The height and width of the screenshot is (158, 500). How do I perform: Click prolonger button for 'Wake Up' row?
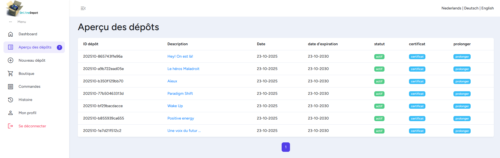click(462, 106)
